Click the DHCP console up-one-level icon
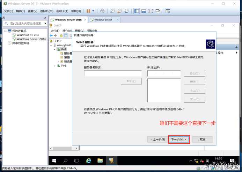The height and width of the screenshot is (172, 242). point(61,36)
